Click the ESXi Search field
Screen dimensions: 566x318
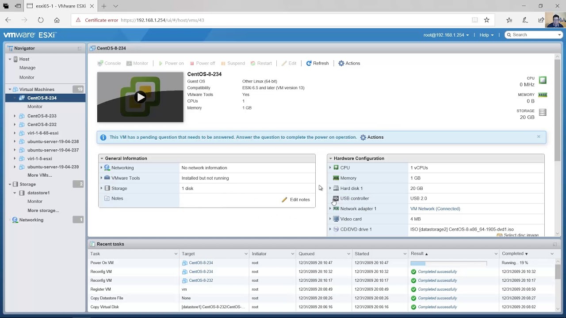(534, 35)
